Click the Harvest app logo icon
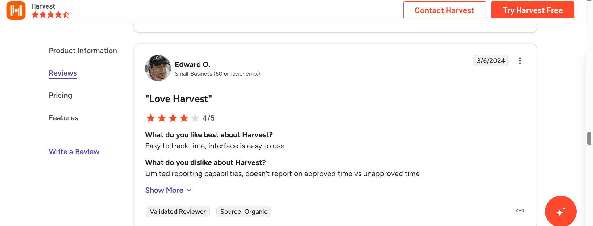The image size is (593, 226). (x=16, y=10)
